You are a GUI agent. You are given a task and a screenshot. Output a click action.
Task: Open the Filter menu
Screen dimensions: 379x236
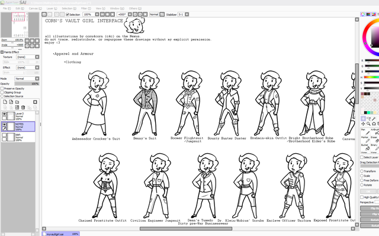point(86,8)
